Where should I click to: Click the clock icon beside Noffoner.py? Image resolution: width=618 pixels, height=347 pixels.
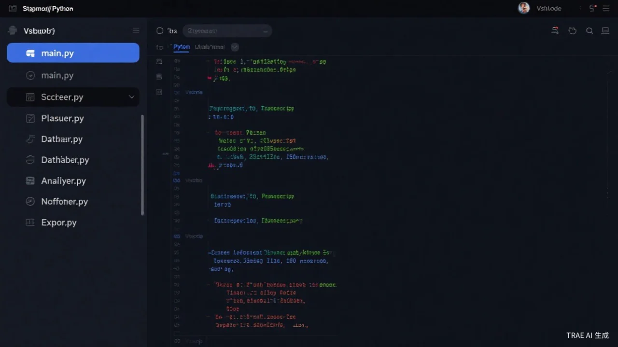(x=30, y=202)
